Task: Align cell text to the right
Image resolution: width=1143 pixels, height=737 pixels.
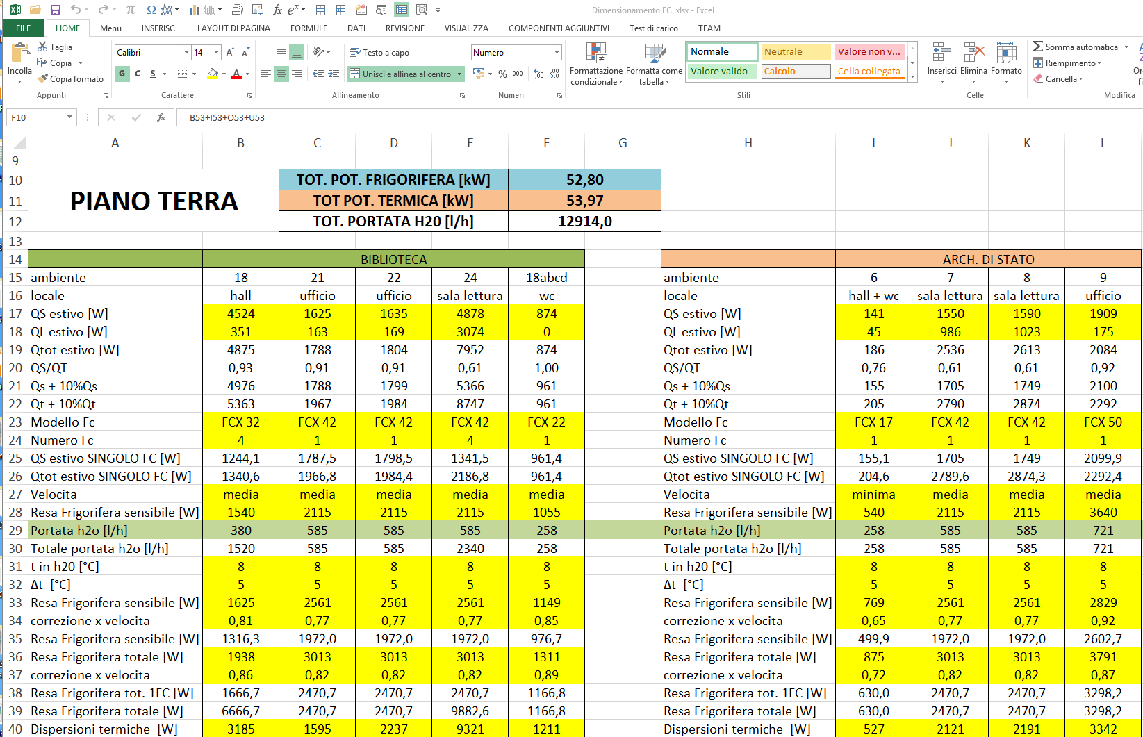Action: 297,74
